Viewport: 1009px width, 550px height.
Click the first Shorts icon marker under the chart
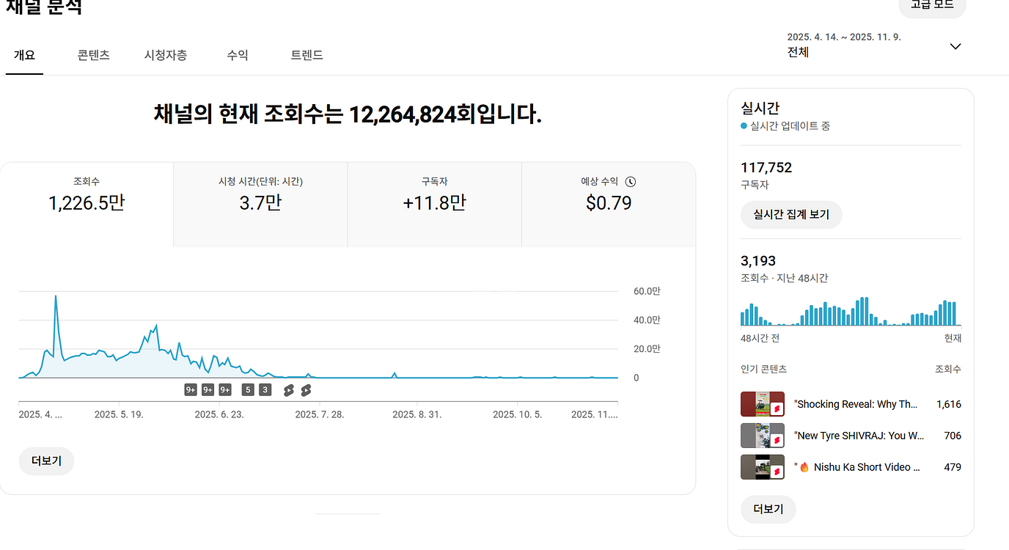click(x=289, y=390)
